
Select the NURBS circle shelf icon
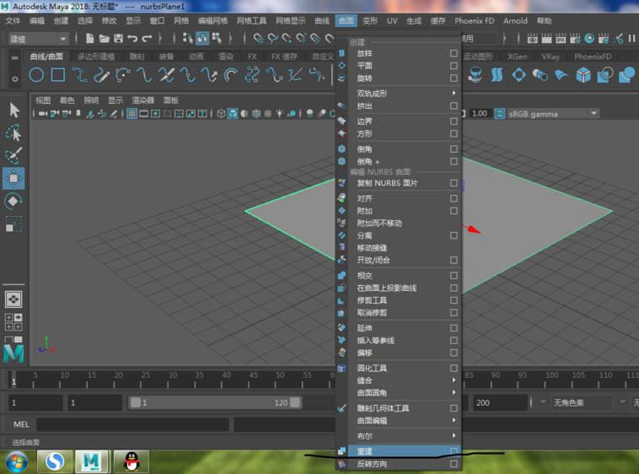pos(36,75)
